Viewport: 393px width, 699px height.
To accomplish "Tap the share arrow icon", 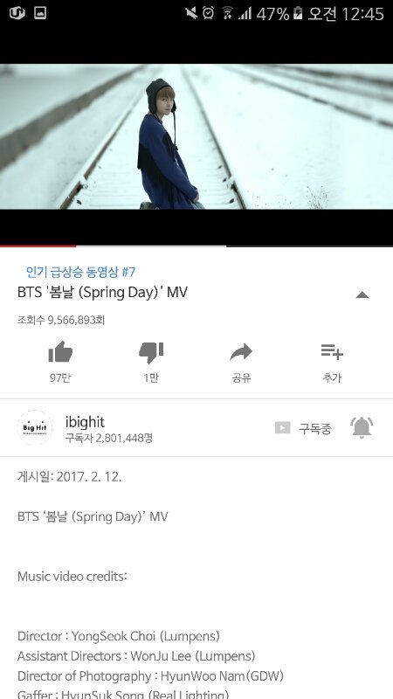I will 241,352.
